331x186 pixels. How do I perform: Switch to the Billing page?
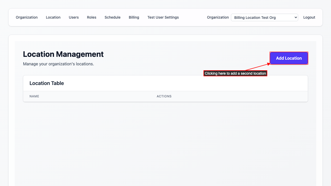point(134,17)
